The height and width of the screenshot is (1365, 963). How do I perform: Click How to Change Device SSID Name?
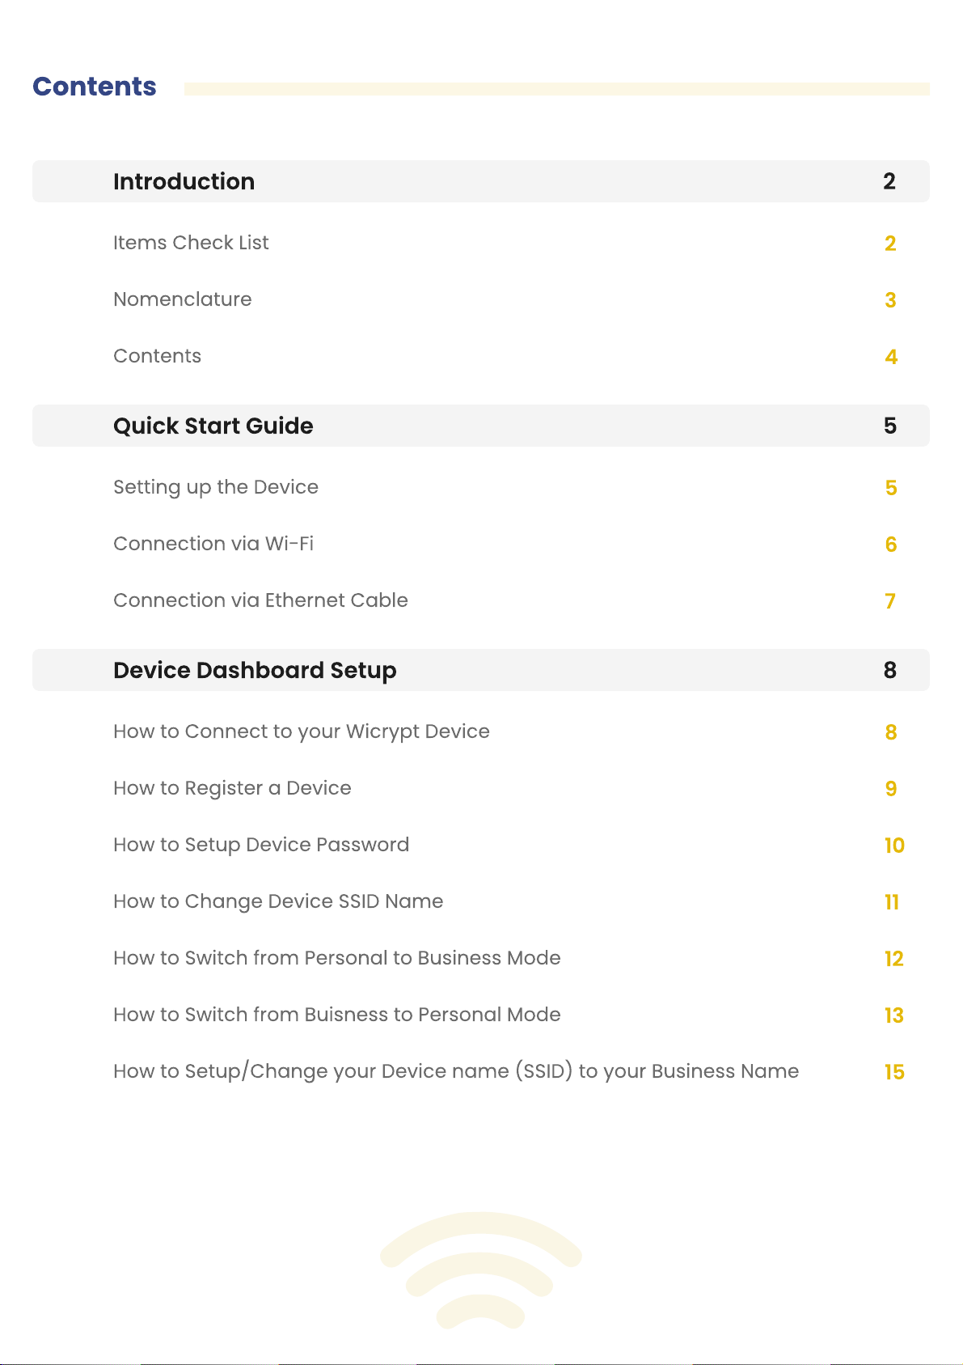coord(278,901)
